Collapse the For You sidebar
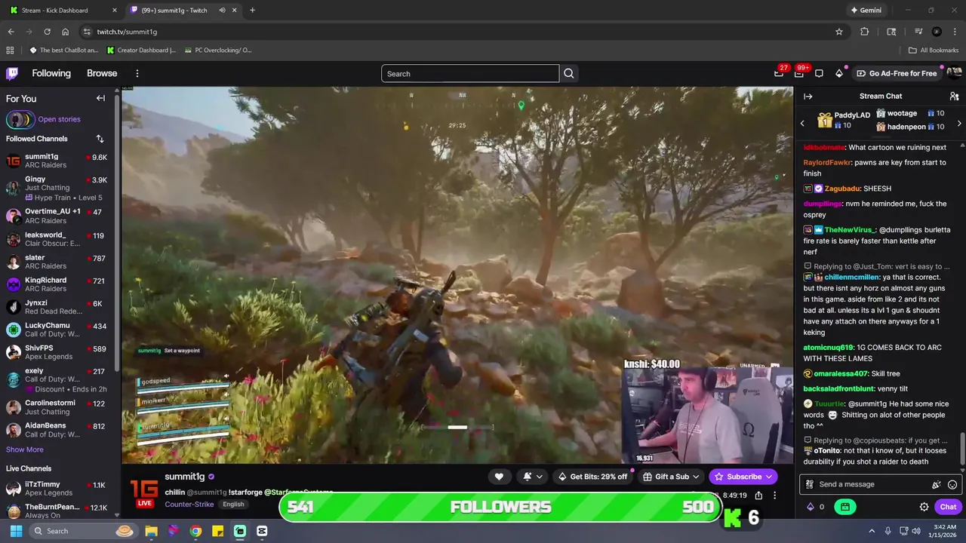 coord(100,98)
